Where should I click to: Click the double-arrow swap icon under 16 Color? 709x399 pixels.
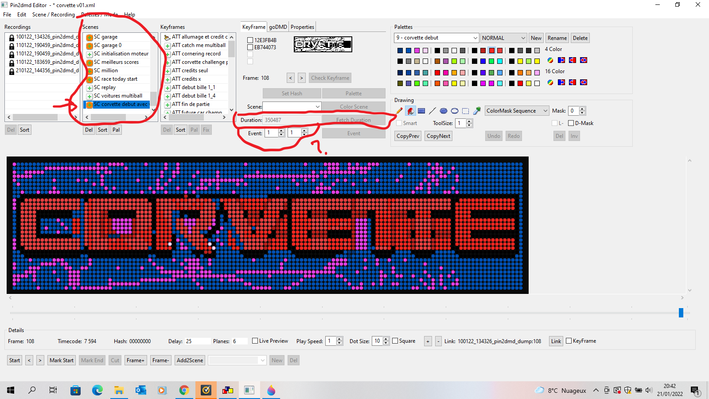[x=584, y=82]
